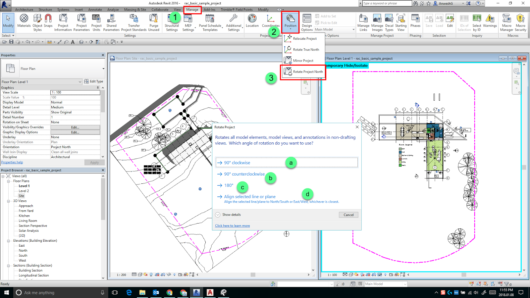Select Level 2 floor plan in browser

[x=24, y=191]
